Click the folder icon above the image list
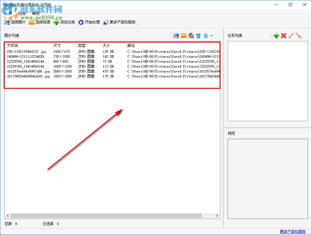The height and width of the screenshot is (235, 312). point(184,36)
